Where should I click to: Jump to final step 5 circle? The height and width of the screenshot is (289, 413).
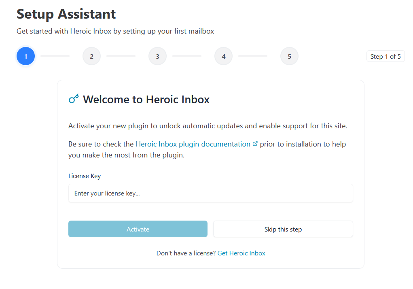point(289,56)
